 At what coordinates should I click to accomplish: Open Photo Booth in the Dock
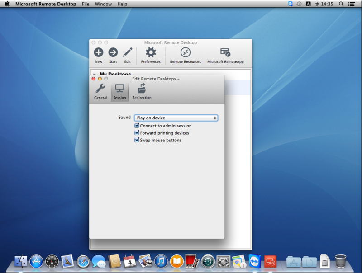pyautogui.click(x=192, y=261)
